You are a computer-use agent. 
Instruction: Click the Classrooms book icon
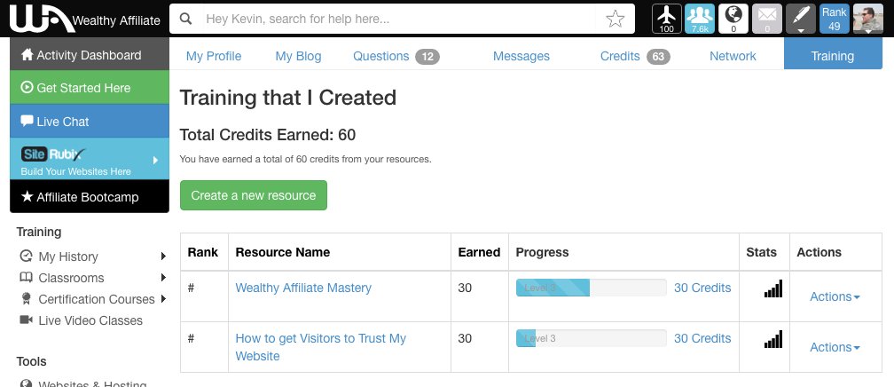click(x=27, y=278)
